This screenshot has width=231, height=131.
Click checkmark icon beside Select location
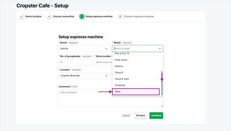click(21, 16)
